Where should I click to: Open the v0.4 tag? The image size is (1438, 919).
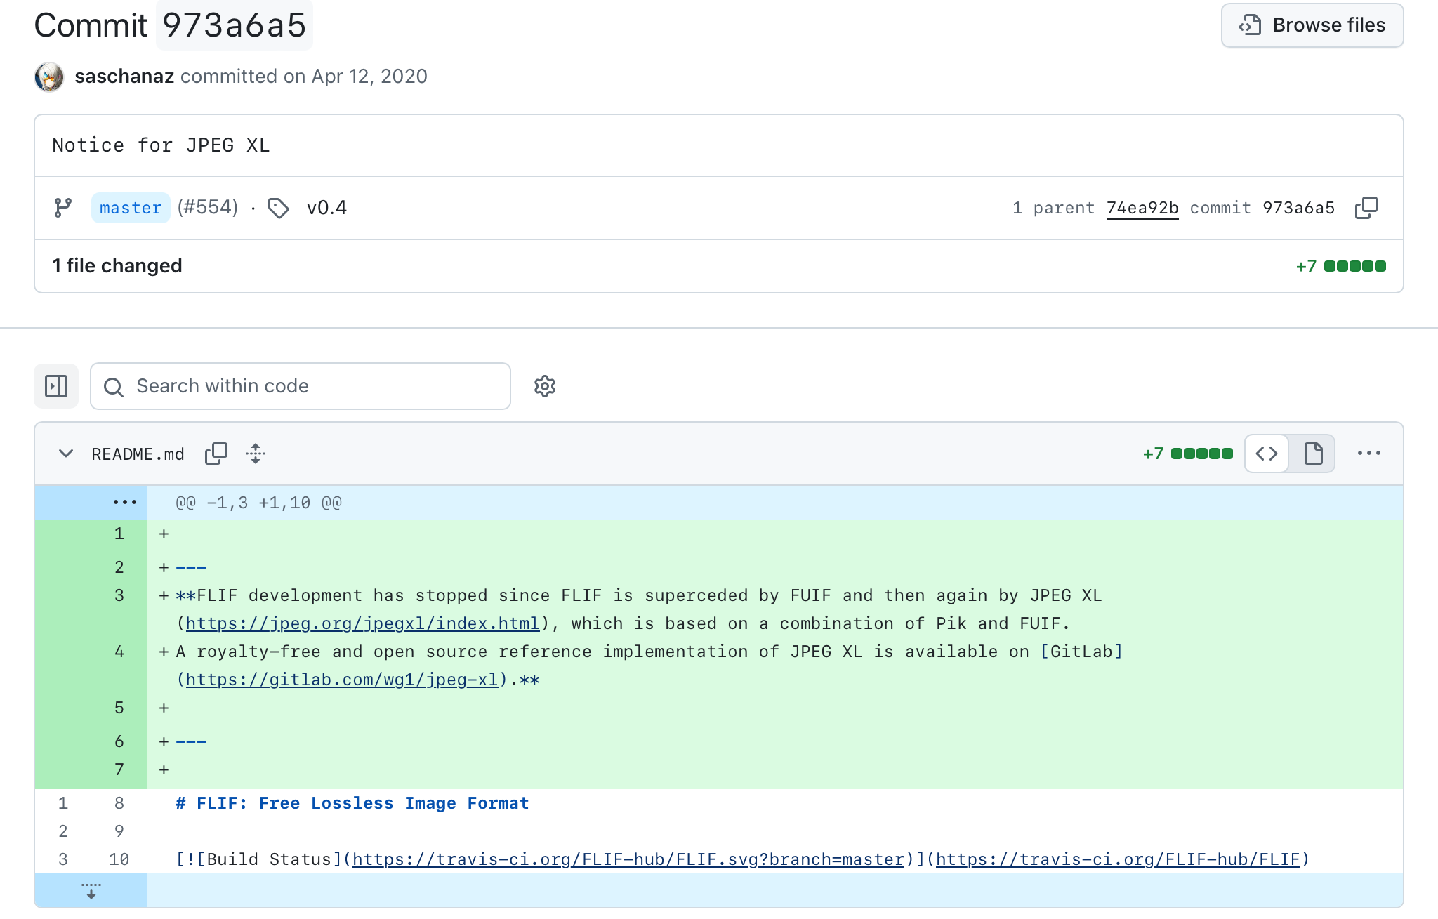tap(326, 208)
